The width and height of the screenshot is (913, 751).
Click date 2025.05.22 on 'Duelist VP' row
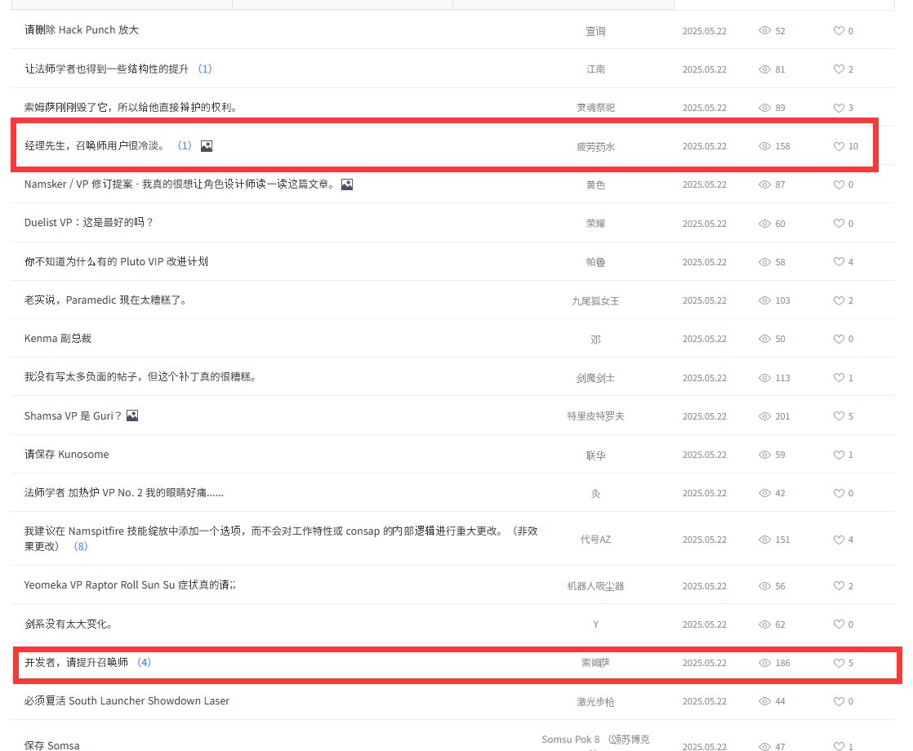(705, 224)
